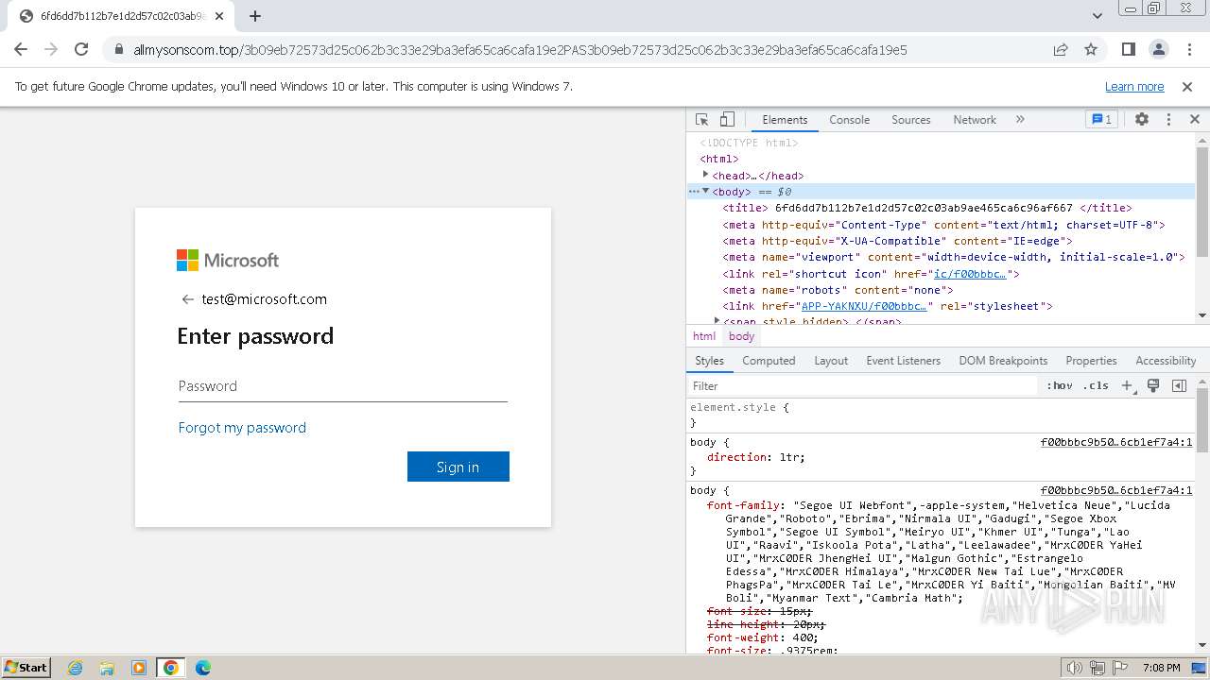Share this page icon in address bar
The image size is (1210, 680).
(1061, 49)
